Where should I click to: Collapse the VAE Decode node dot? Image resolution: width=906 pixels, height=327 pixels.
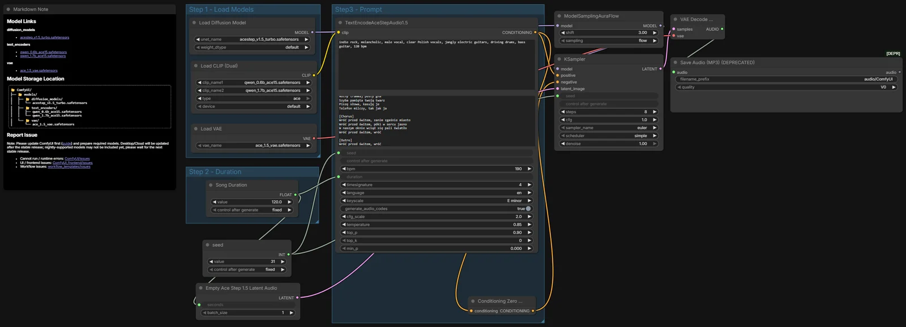675,19
